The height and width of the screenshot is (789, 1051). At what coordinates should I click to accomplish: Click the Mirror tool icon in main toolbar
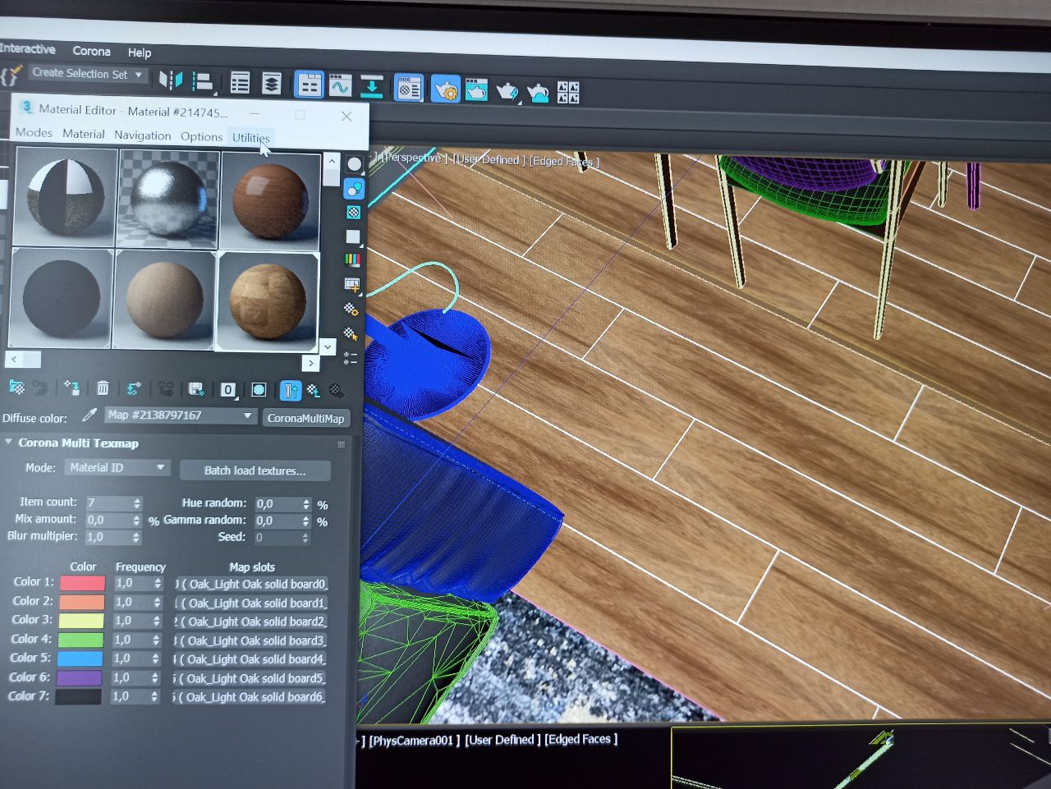[x=170, y=80]
